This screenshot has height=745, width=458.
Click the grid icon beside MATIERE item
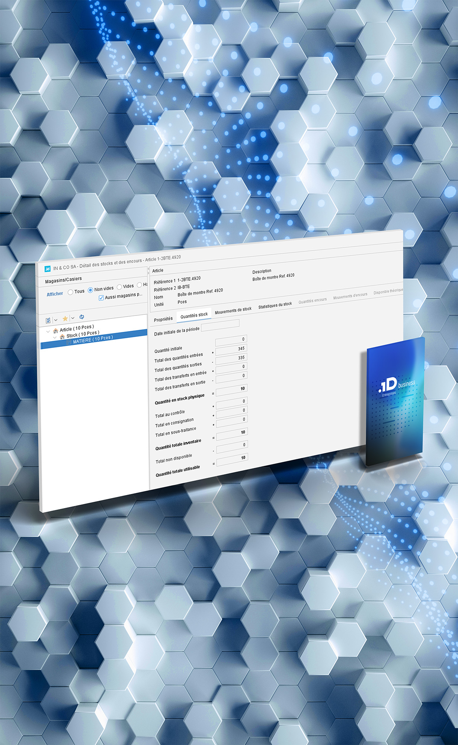(69, 342)
